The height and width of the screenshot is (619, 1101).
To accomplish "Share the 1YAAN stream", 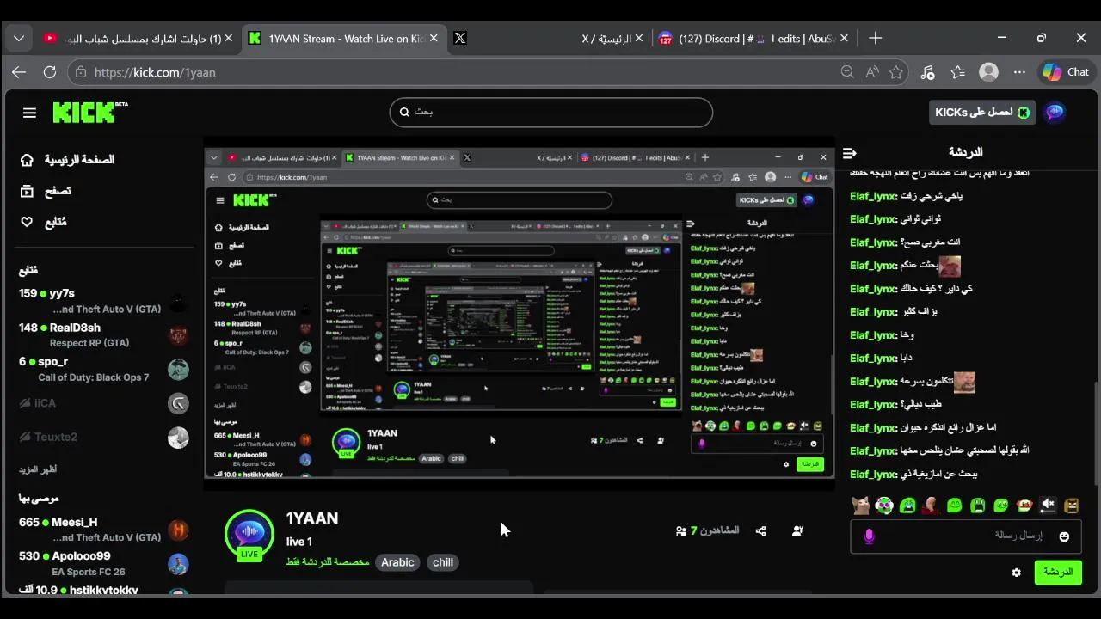I will point(760,531).
